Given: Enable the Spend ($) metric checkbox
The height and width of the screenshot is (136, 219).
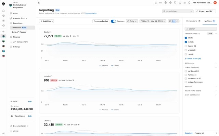Looking at the screenshot, I should pos(186,46).
